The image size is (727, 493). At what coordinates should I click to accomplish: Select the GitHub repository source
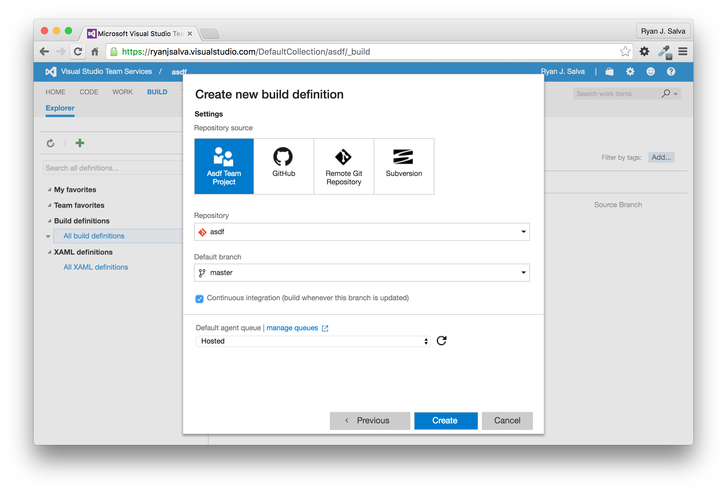283,166
